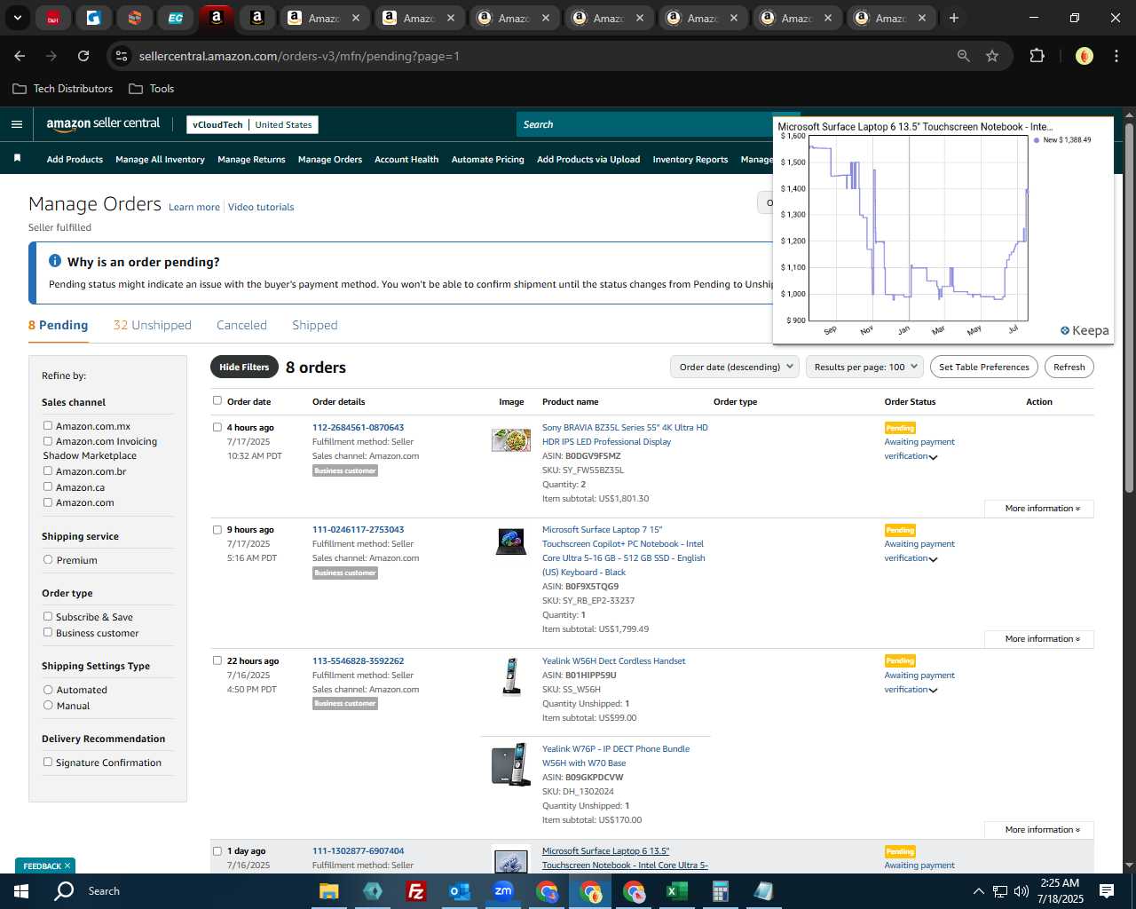The image size is (1136, 909).
Task: Open File Explorer from the taskbar
Action: [x=328, y=890]
